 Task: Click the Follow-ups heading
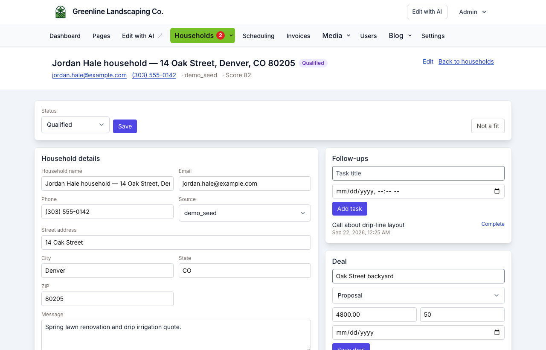click(350, 158)
